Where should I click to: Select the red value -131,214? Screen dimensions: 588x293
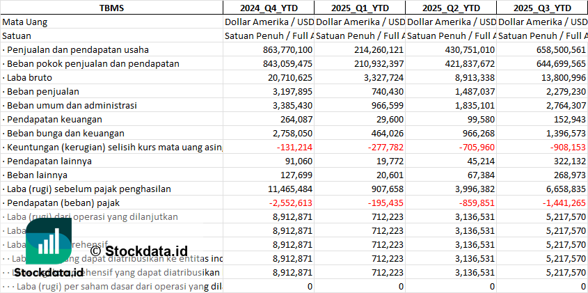click(293, 147)
